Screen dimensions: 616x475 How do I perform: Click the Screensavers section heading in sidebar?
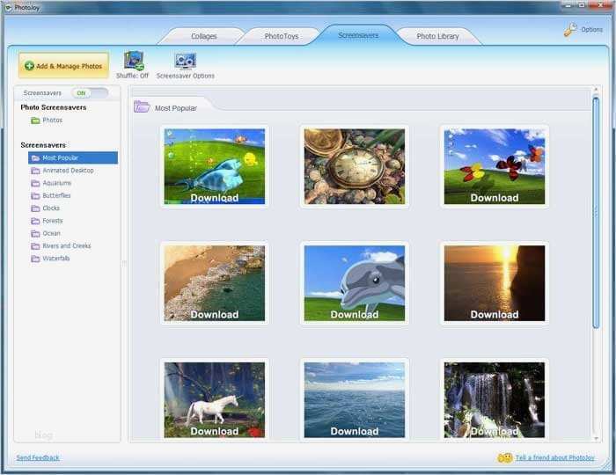43,145
